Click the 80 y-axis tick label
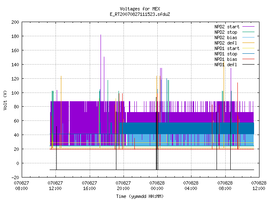Screen dimensions: 267x200 coord(16,107)
